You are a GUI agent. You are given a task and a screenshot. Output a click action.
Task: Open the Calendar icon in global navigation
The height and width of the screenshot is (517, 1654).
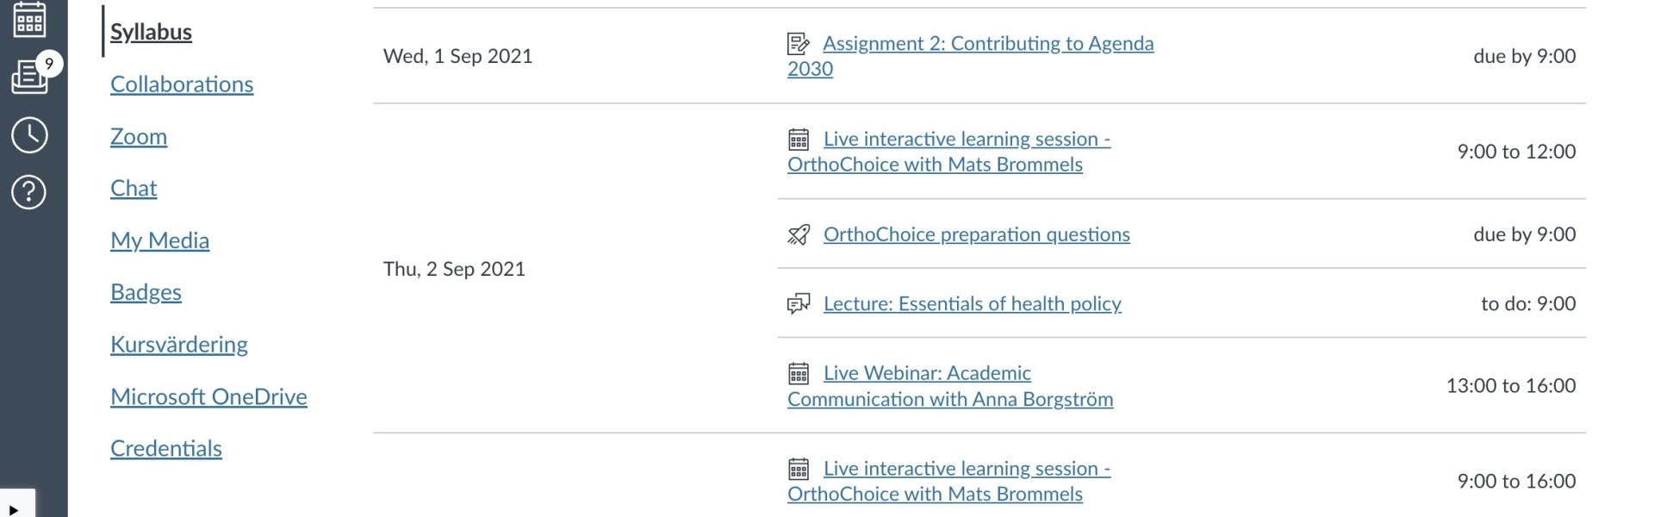[29, 19]
